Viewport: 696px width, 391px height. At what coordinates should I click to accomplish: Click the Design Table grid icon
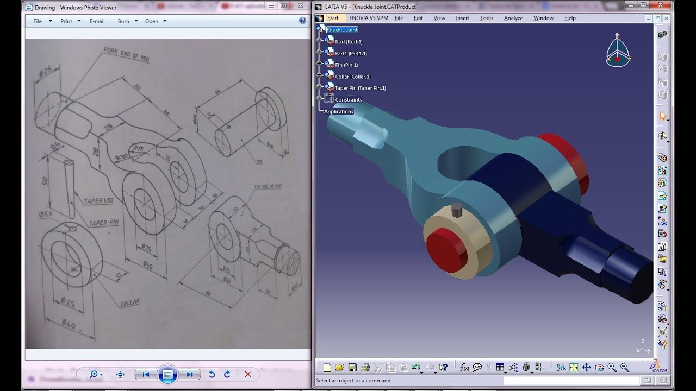pyautogui.click(x=500, y=367)
